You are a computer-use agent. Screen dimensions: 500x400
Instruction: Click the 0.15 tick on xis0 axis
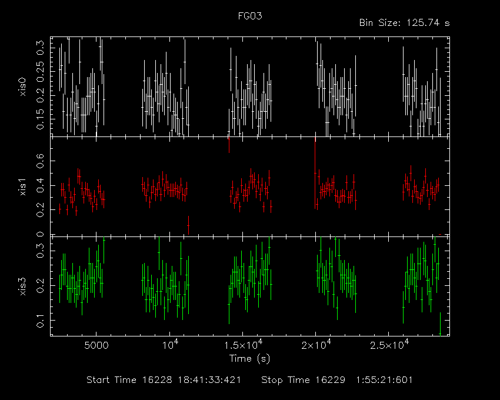tap(40, 119)
